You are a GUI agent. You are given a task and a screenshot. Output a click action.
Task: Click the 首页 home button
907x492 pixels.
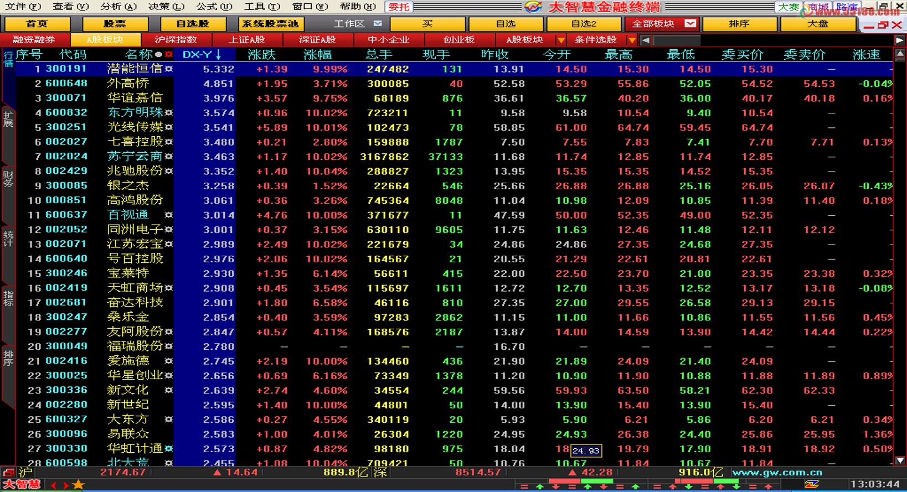coord(37,24)
